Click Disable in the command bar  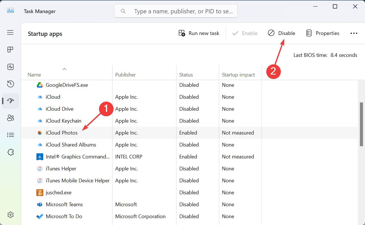coord(281,33)
